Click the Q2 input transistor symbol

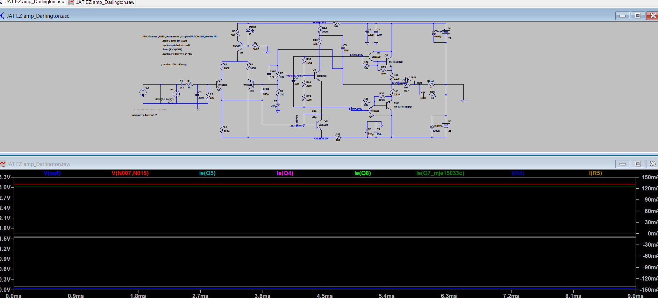pos(220,84)
